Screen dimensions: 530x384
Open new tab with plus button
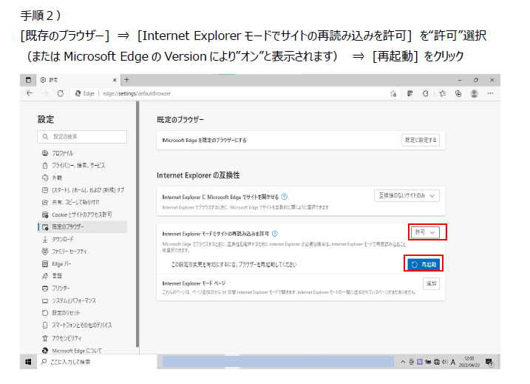pyautogui.click(x=127, y=80)
